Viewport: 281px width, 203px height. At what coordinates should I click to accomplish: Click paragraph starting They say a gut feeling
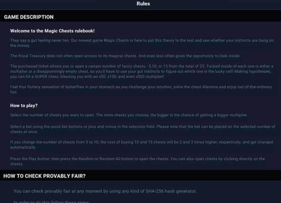click(x=142, y=43)
